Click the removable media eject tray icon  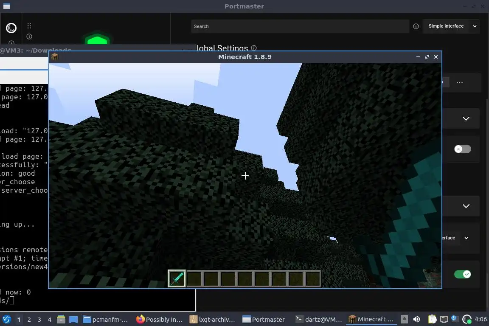pyautogui.click(x=404, y=319)
